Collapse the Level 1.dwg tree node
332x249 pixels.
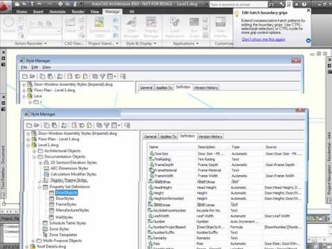pyautogui.click(x=28, y=145)
